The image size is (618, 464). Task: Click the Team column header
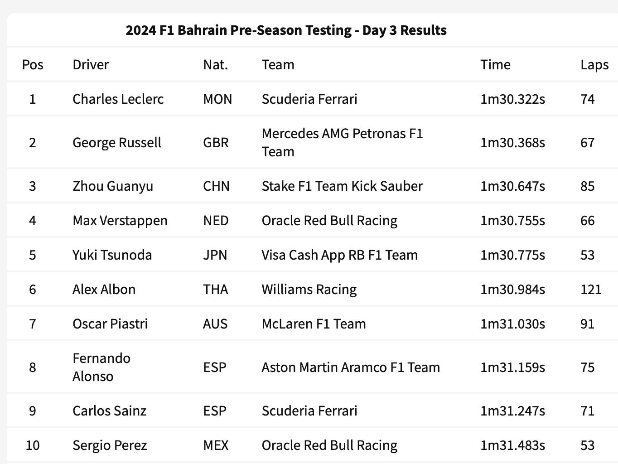[x=278, y=64]
